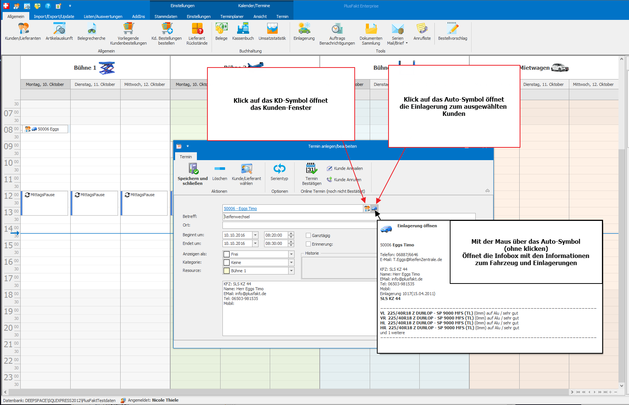
Task: Click Bühne 1 header Montag, 10. Oktober
Action: click(x=45, y=84)
